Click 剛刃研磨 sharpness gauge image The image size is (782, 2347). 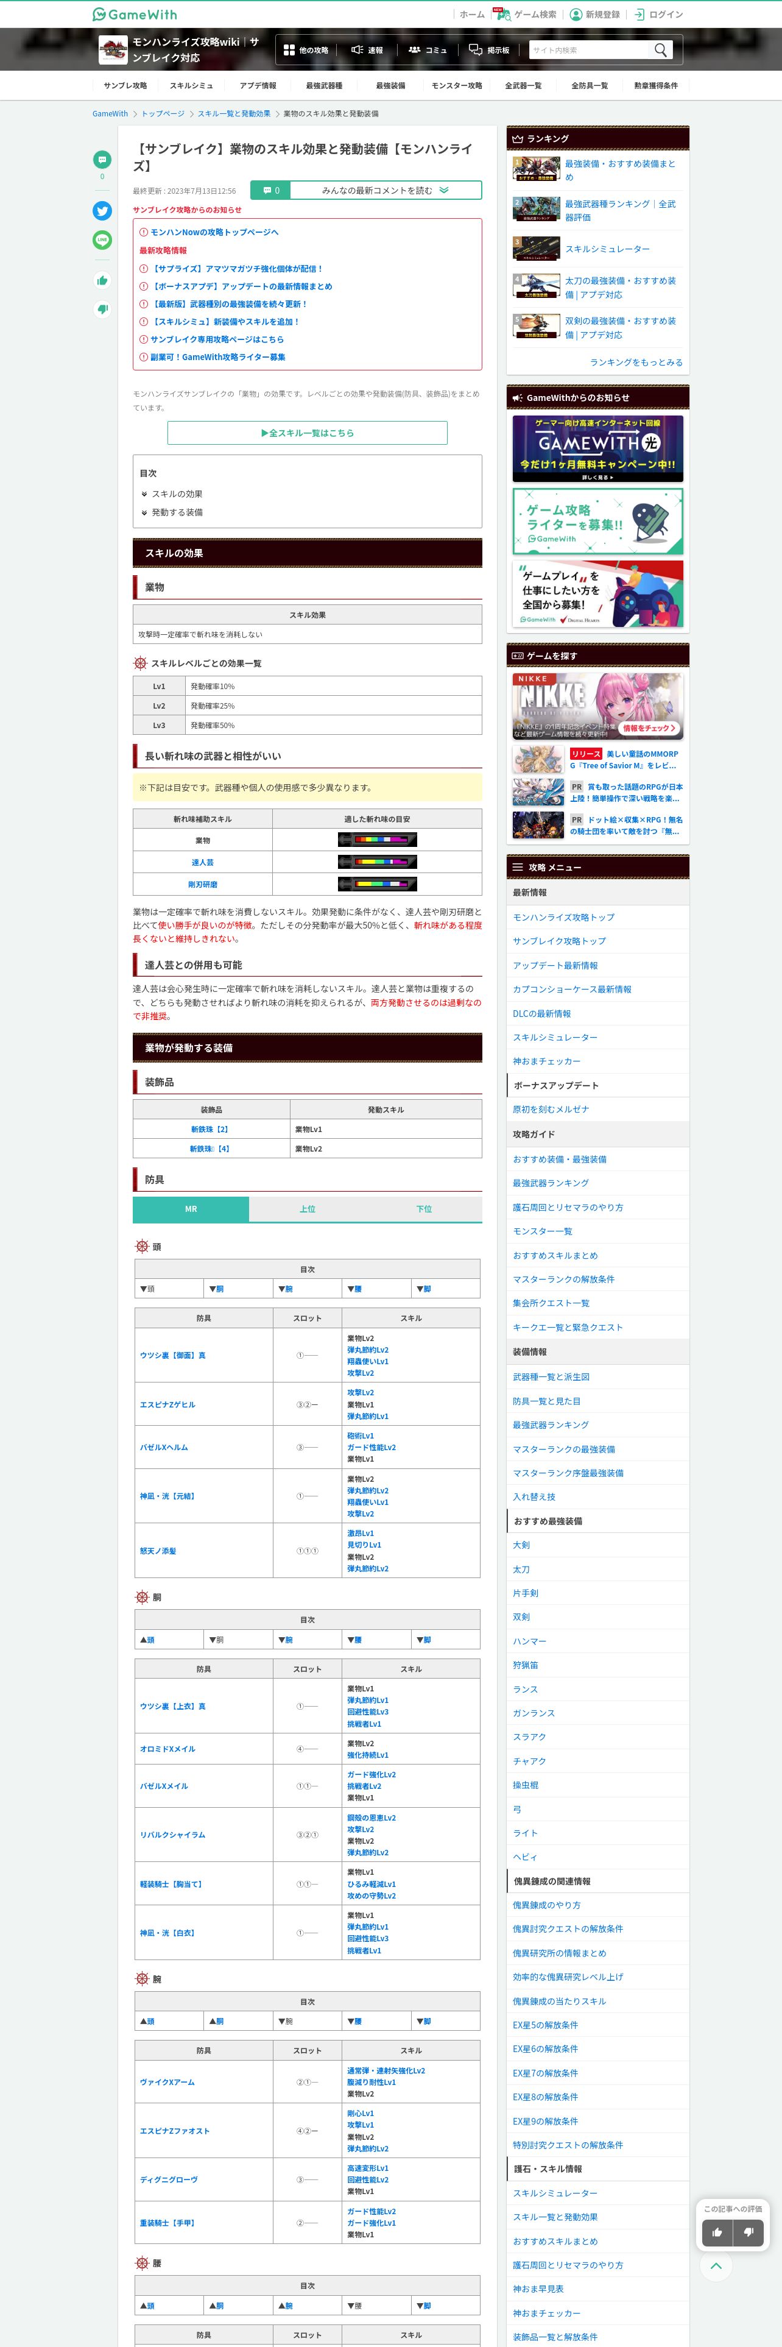pos(377,883)
